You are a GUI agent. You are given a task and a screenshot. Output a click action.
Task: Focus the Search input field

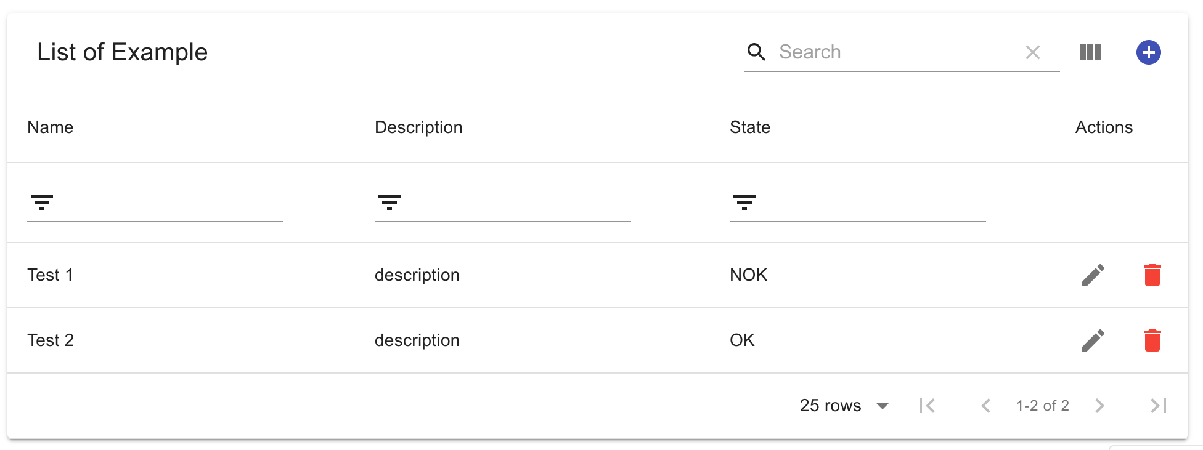coord(897,52)
